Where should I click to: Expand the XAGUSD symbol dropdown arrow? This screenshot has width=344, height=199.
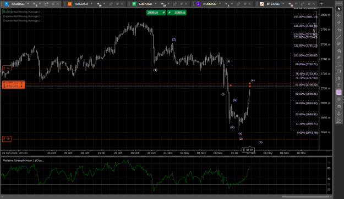(91, 4)
